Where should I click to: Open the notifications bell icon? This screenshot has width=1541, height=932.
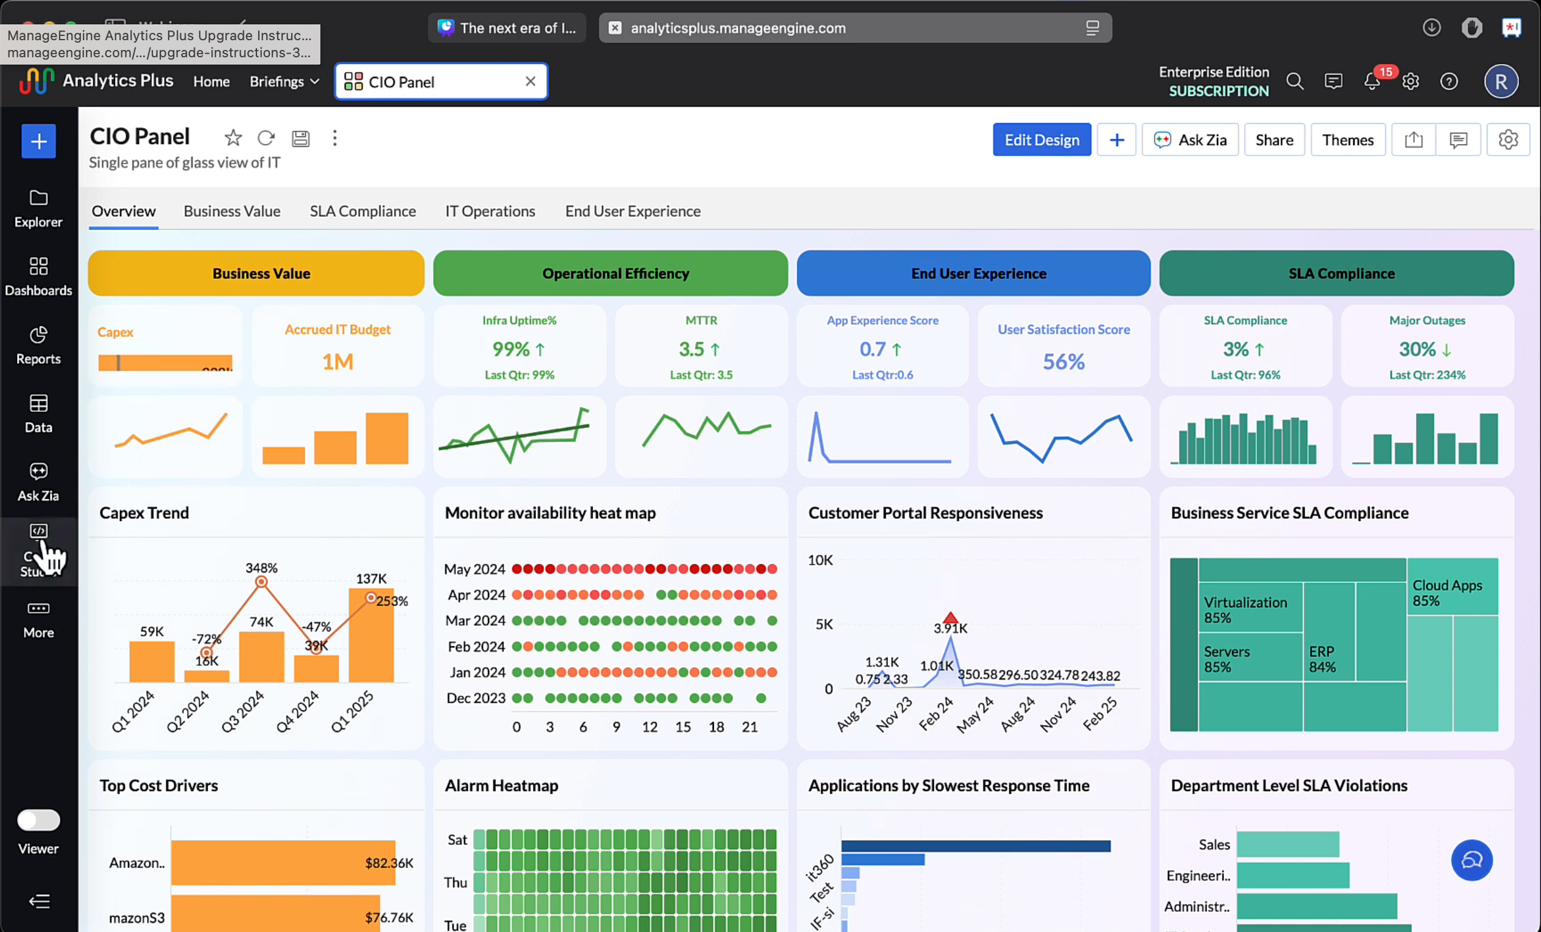click(1372, 82)
